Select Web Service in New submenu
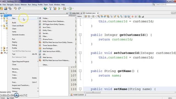 pyautogui.click(x=48, y=57)
